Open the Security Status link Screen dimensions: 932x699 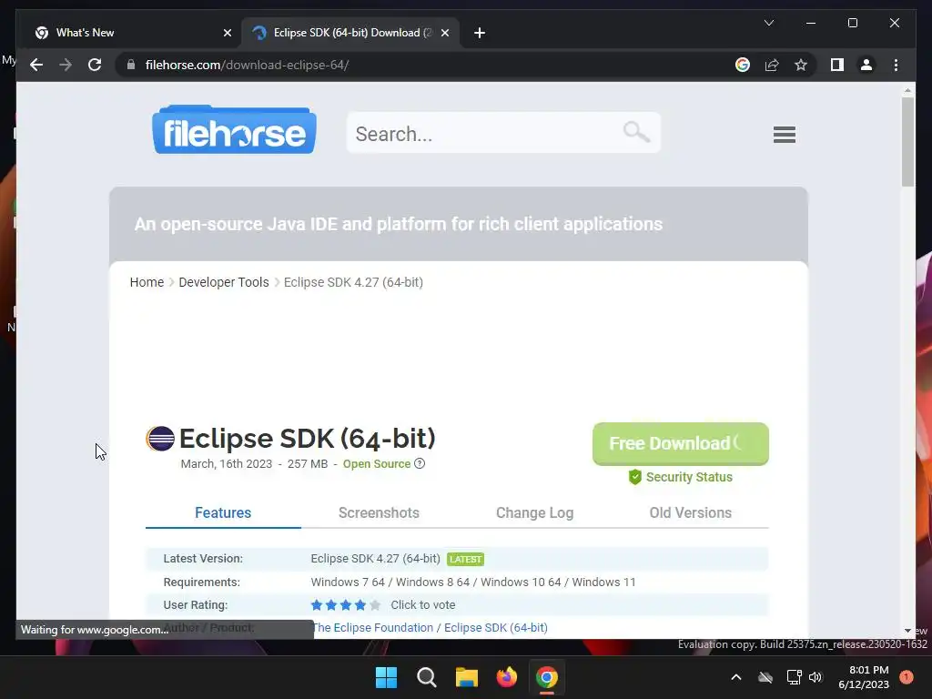pyautogui.click(x=689, y=477)
